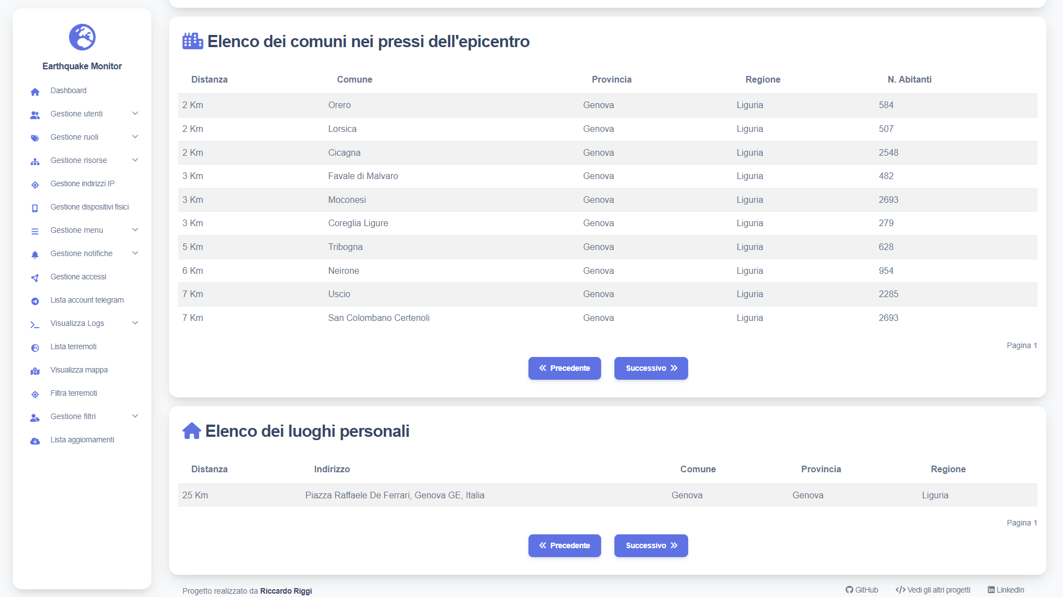
Task: Click the Indirizzo column header
Action: (x=332, y=469)
